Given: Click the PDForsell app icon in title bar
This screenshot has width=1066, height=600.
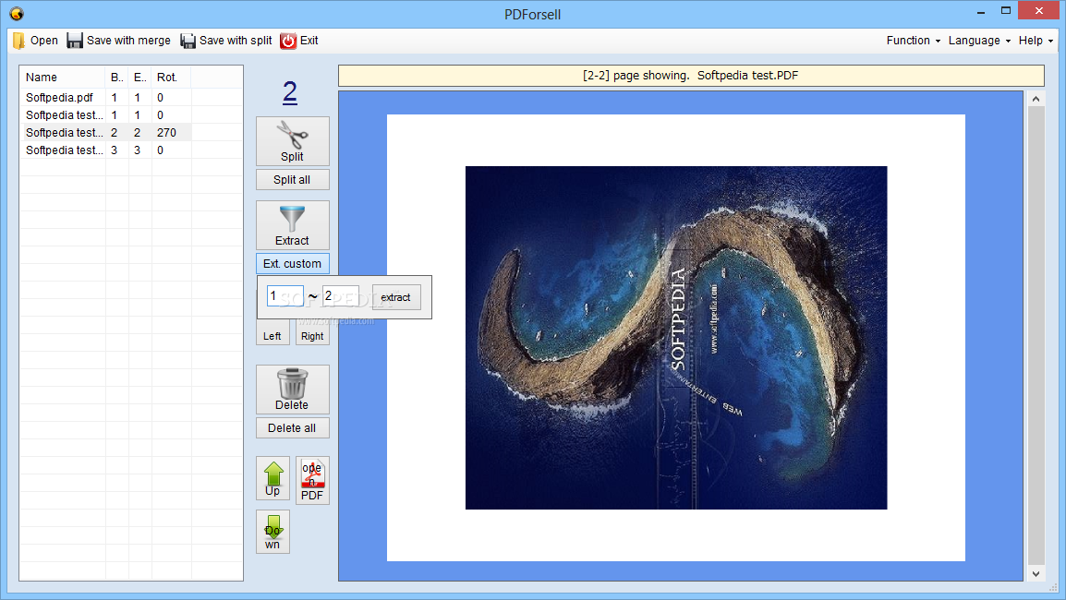Looking at the screenshot, I should 17,14.
